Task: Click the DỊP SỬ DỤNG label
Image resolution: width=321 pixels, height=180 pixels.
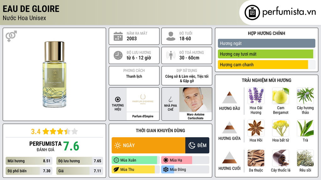Action: pyautogui.click(x=187, y=70)
